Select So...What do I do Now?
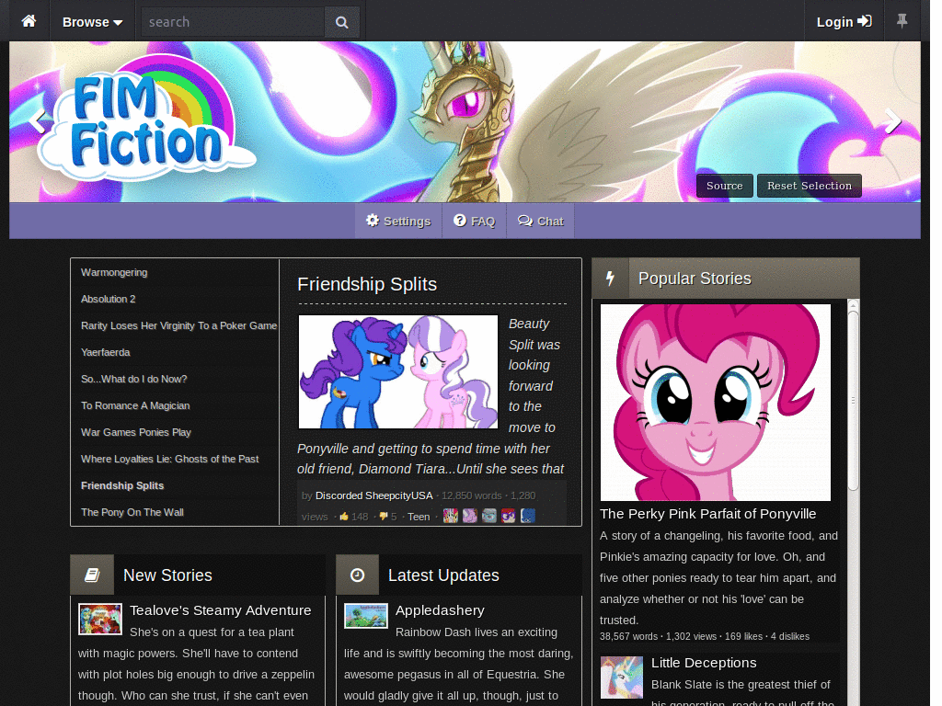 [134, 379]
